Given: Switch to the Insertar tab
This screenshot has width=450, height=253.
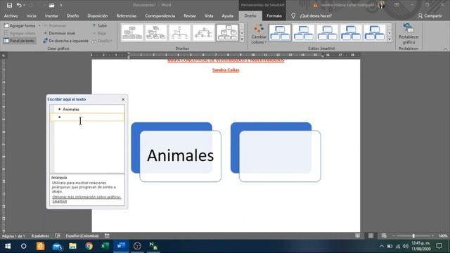Looking at the screenshot, I should coord(51,15).
